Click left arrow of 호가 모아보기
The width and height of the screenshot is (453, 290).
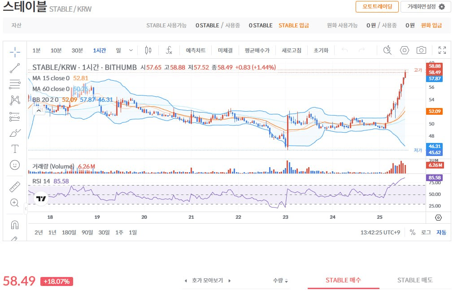[x=186, y=281]
